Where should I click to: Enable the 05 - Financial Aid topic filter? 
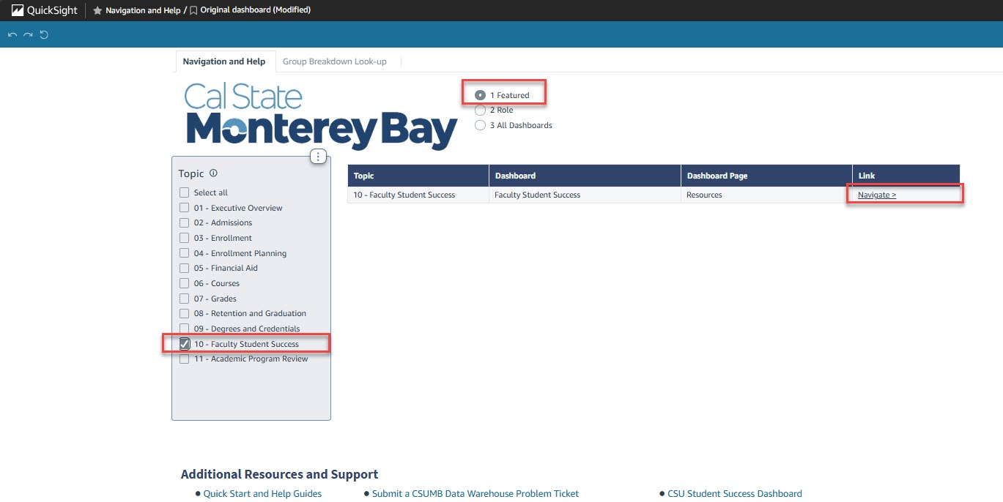tap(184, 268)
